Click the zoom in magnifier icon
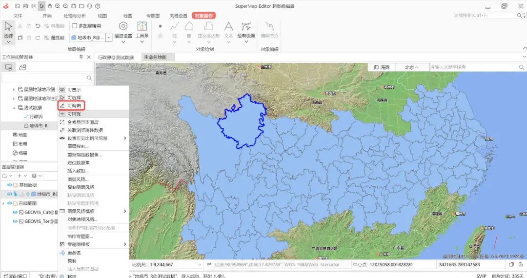The height and width of the screenshot is (278, 527). 58,6
